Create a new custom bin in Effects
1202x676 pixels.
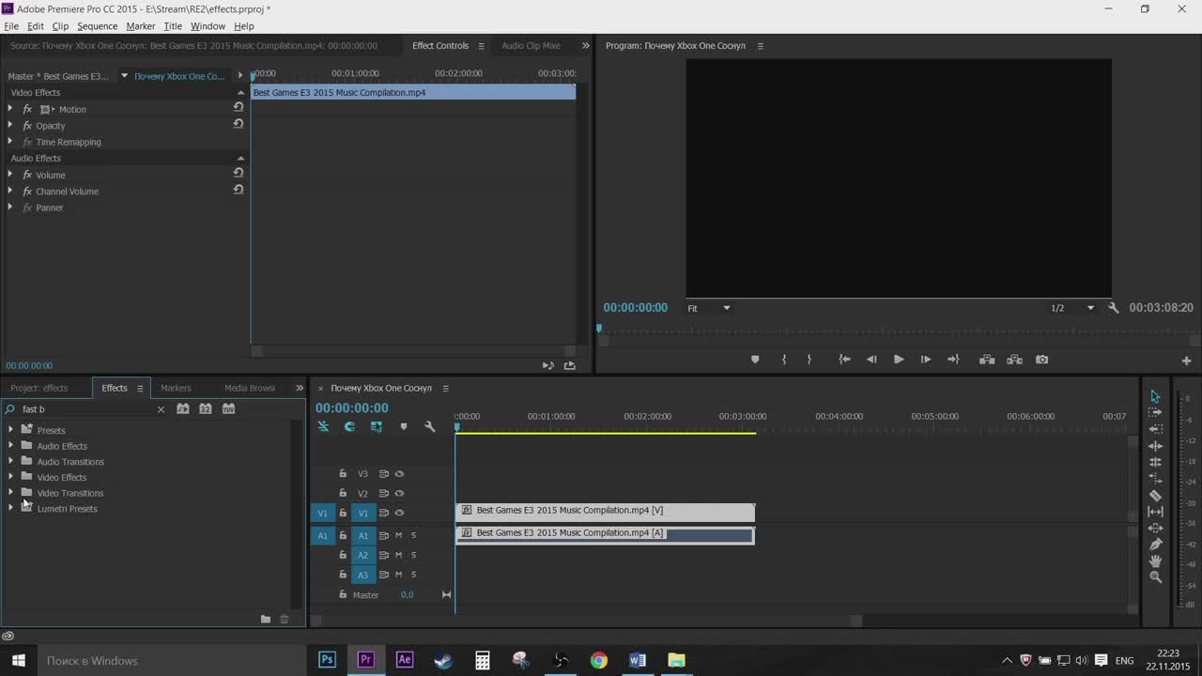266,619
